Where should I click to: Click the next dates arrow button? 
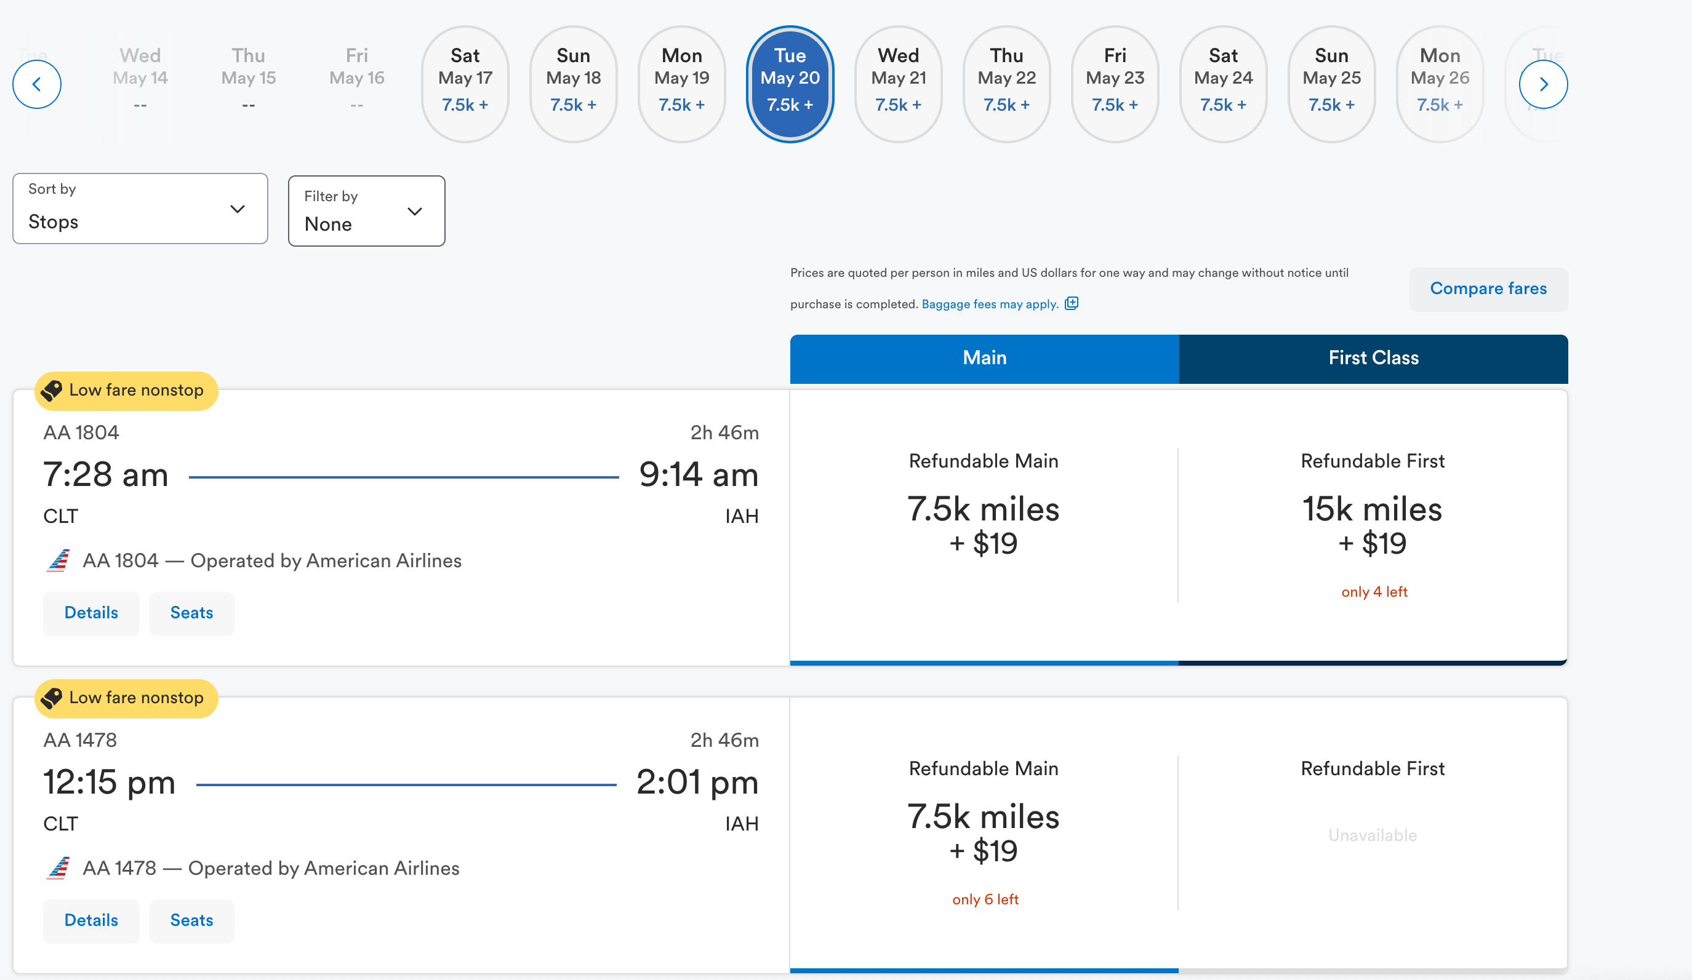(x=1542, y=84)
